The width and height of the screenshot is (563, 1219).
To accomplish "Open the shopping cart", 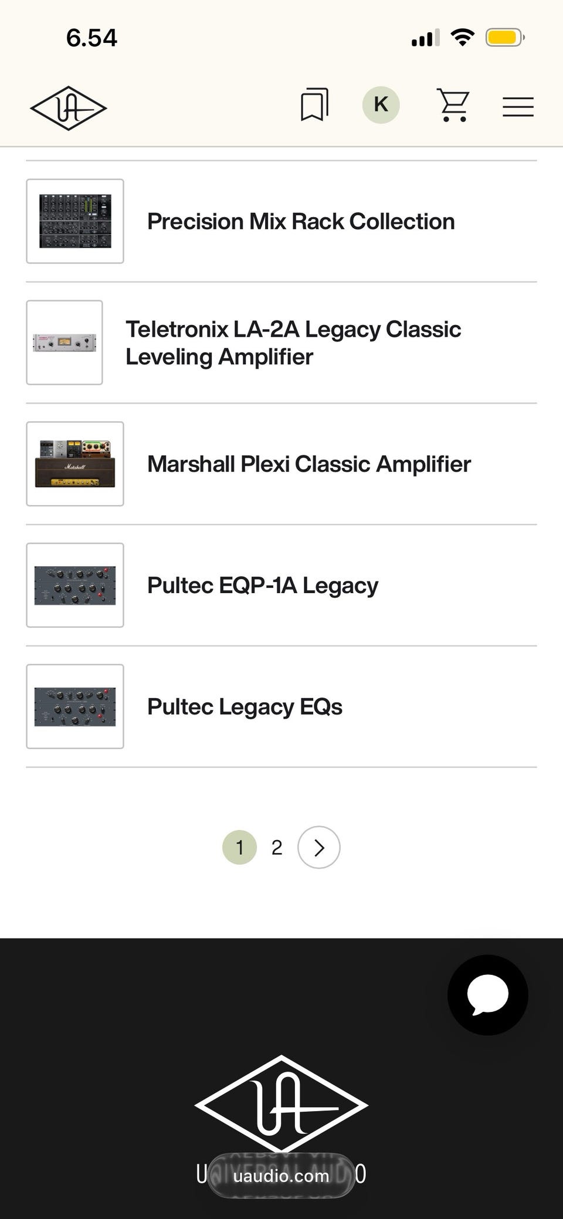I will click(454, 106).
